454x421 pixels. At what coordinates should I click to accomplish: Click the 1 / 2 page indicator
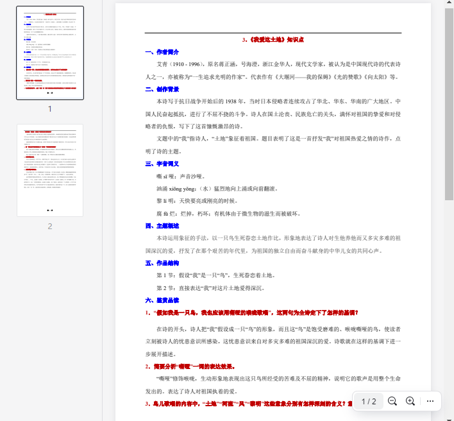369,401
